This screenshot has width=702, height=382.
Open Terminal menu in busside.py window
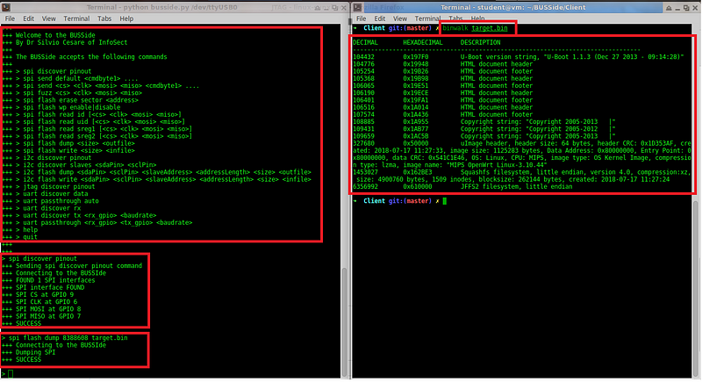point(76,18)
